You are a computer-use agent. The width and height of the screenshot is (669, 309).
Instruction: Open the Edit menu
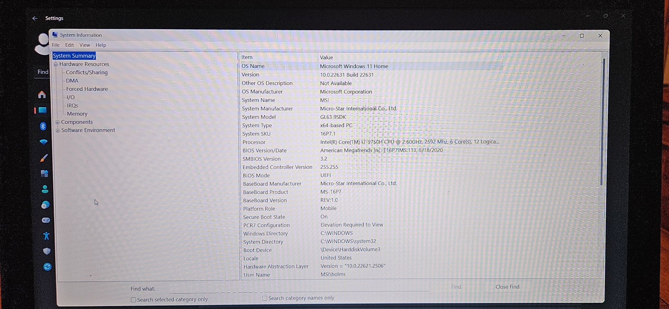point(69,45)
